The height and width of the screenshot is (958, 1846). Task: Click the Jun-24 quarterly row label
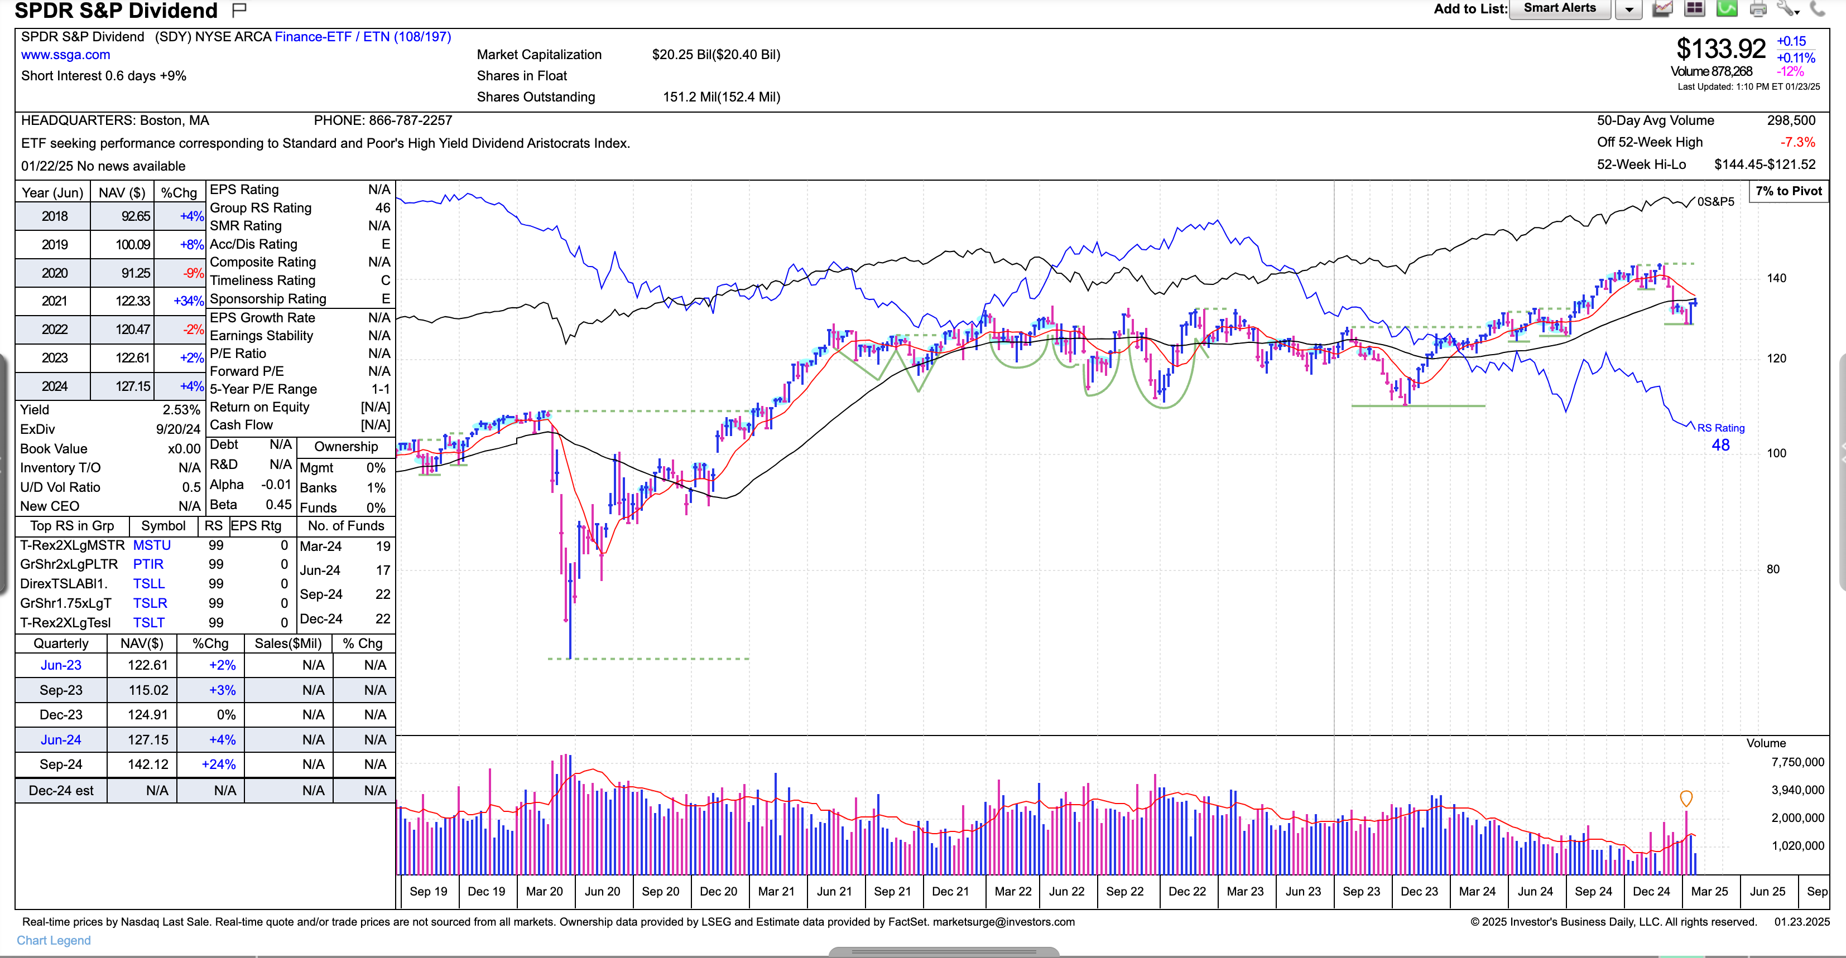point(61,739)
